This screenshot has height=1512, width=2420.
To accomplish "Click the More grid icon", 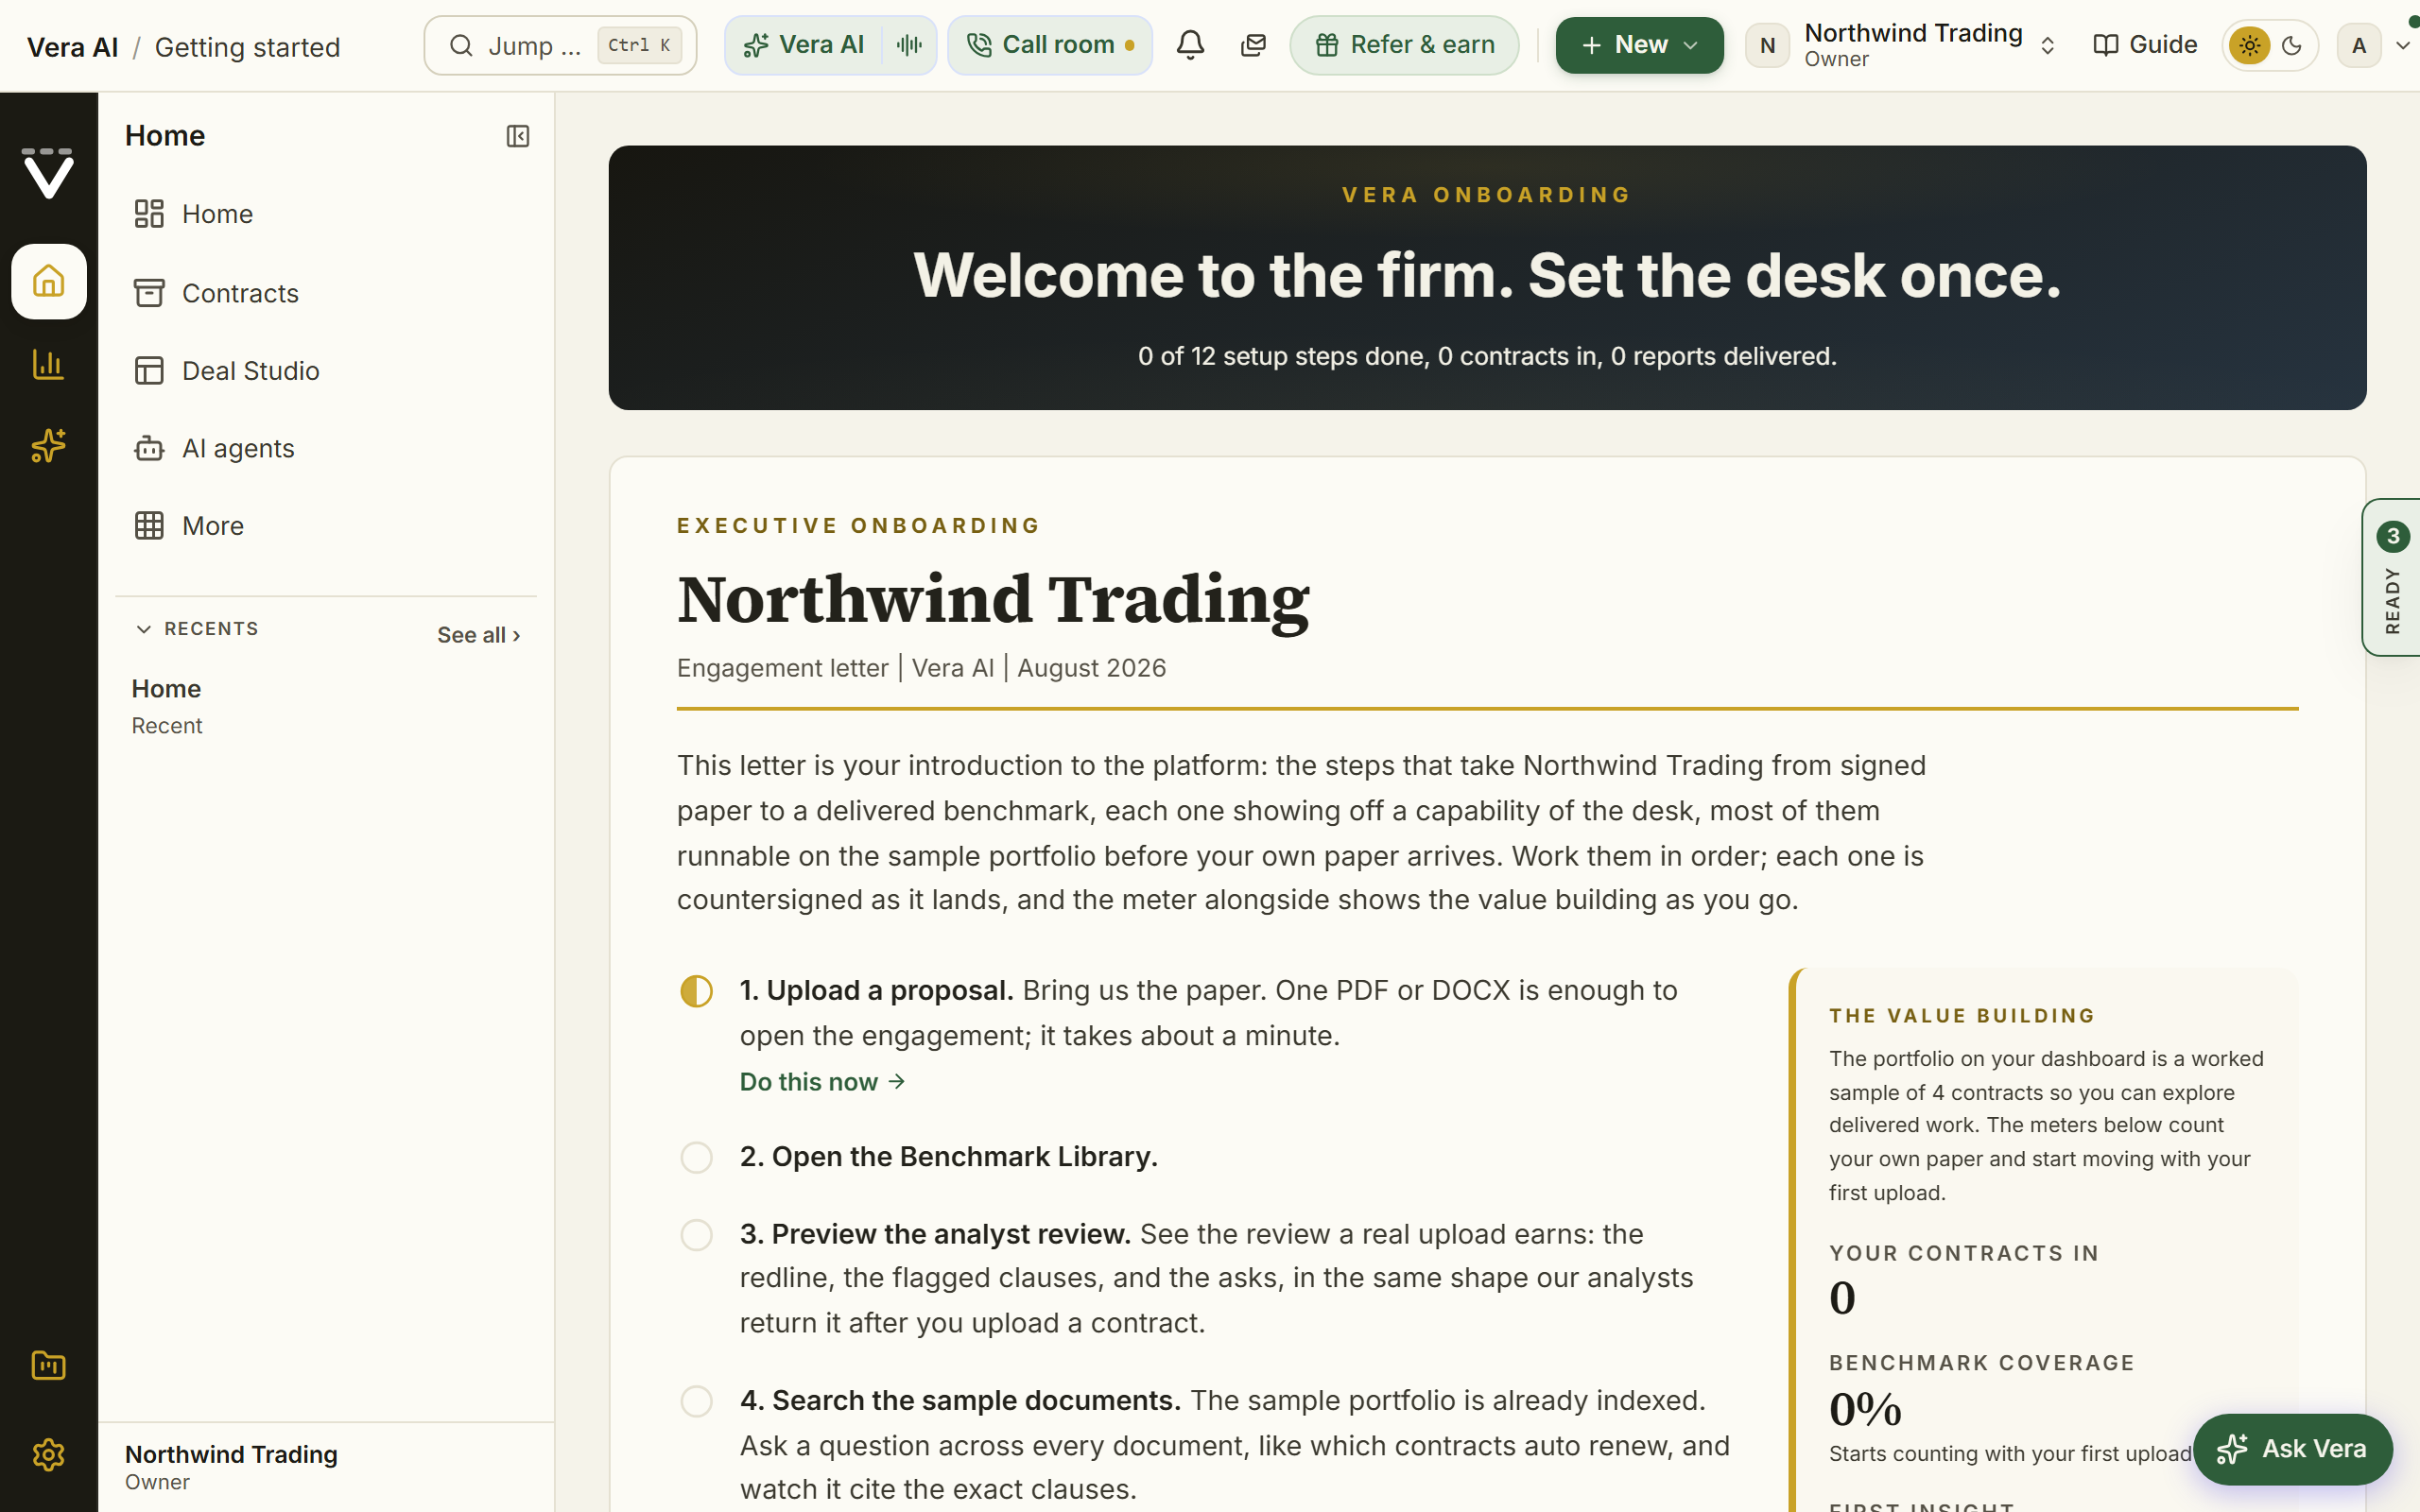I will pos(149,526).
